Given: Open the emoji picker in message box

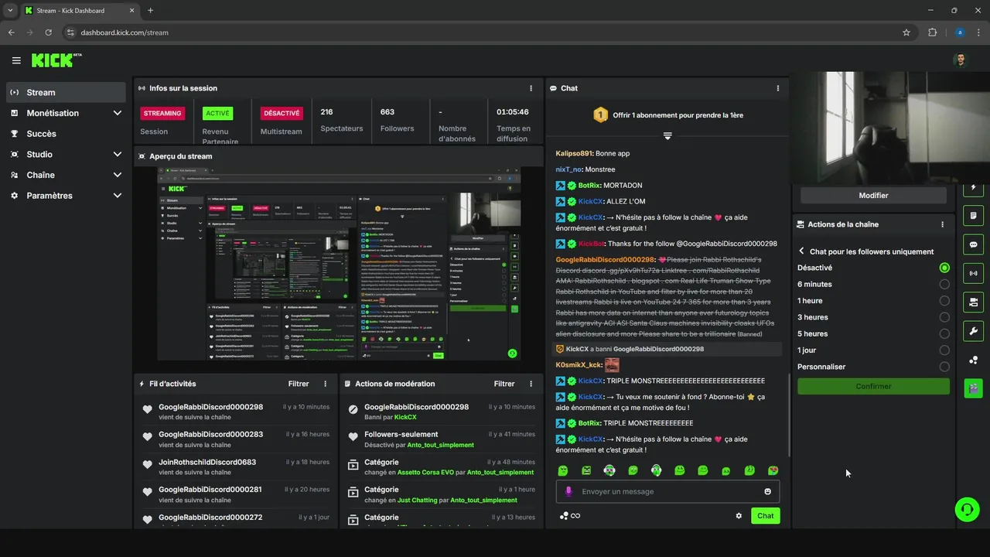Looking at the screenshot, I should coord(767,491).
